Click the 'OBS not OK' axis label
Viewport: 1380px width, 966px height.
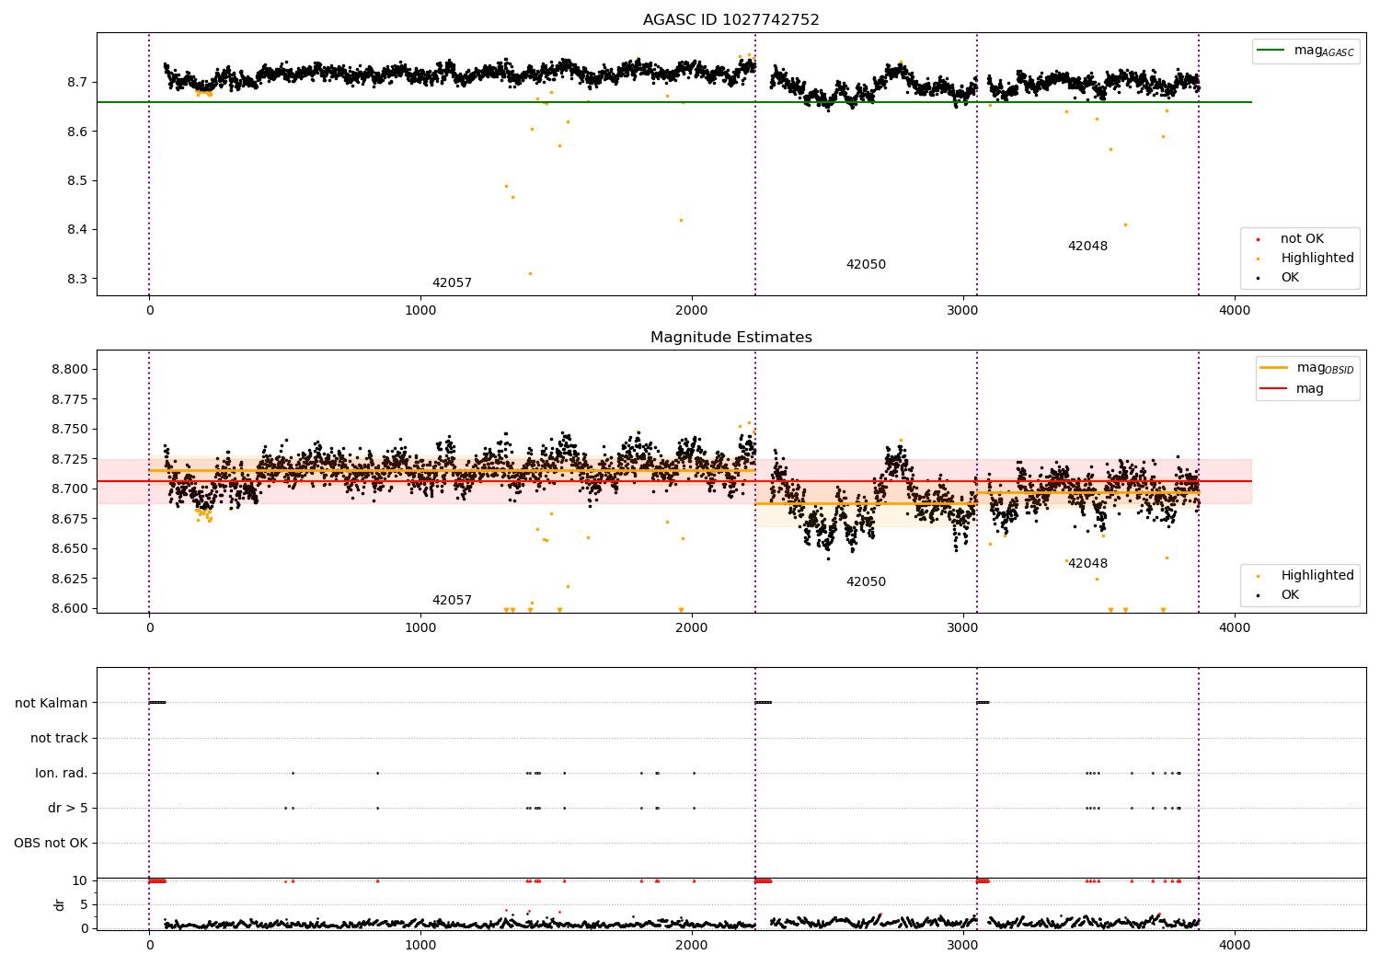(51, 843)
